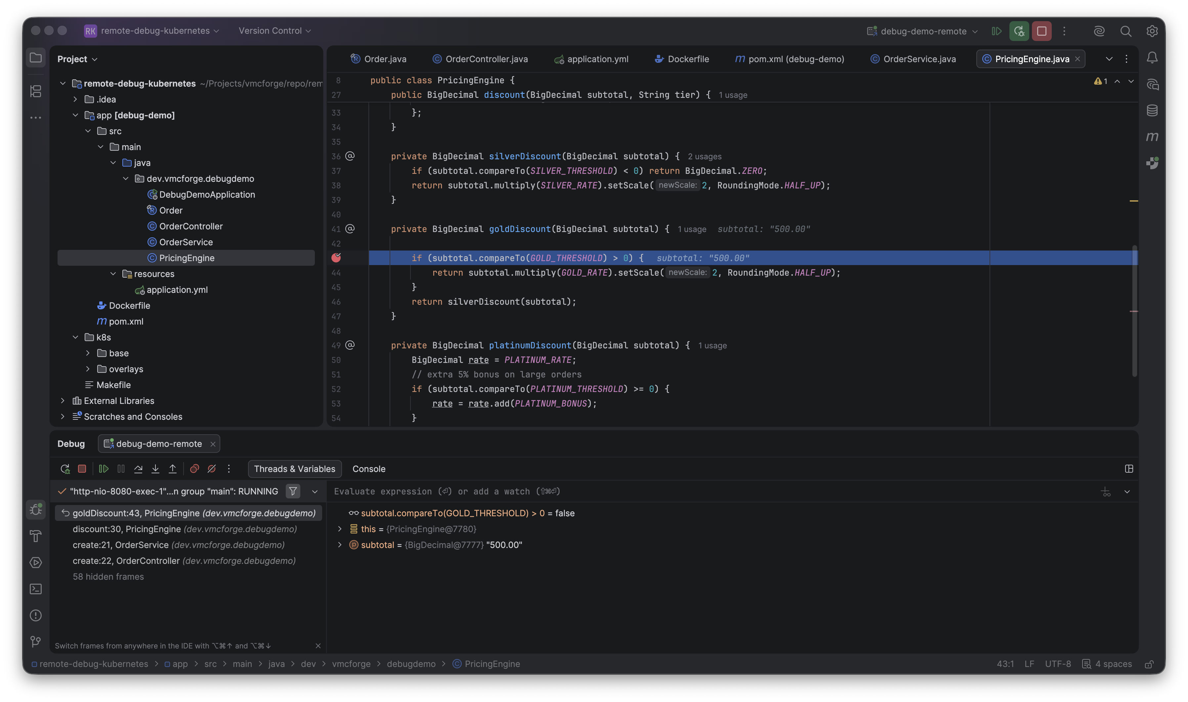Viewport: 1188px width, 702px height.
Task: Dismiss the switch frames hint
Action: pyautogui.click(x=318, y=646)
